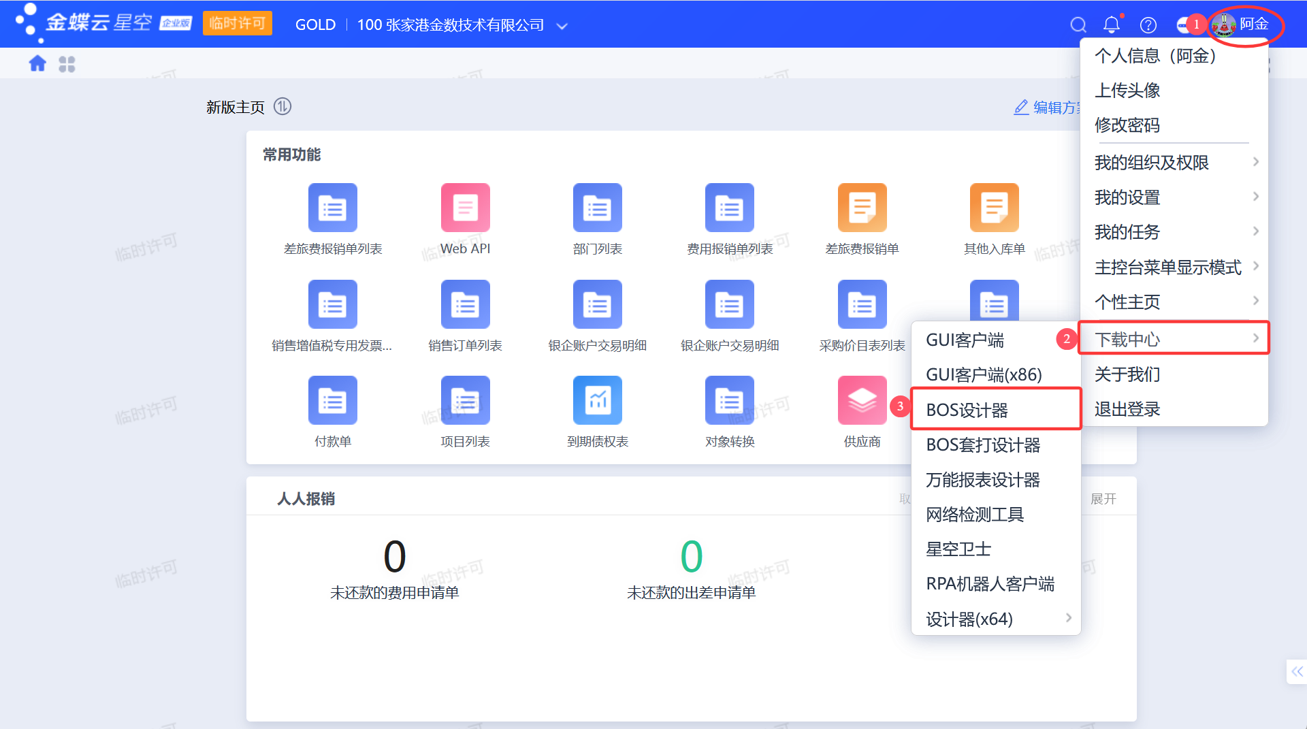
Task: Select 修改密码 menu item
Action: [1175, 125]
